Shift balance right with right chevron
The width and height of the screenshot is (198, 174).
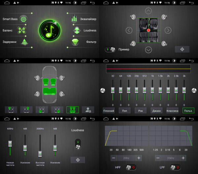click(168, 30)
